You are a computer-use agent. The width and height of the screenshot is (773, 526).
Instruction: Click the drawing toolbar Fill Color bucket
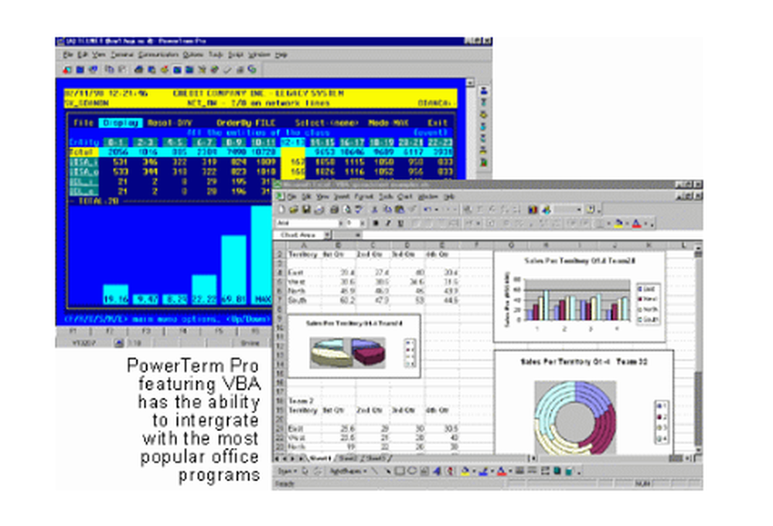point(465,471)
